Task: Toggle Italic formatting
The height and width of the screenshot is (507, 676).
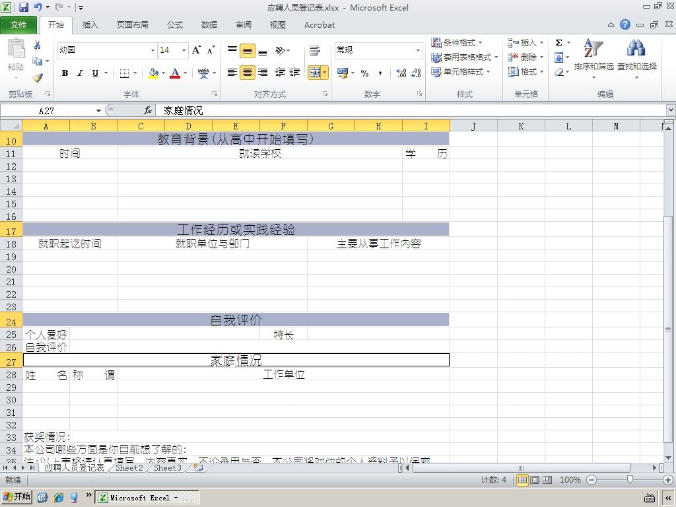Action: pos(80,73)
